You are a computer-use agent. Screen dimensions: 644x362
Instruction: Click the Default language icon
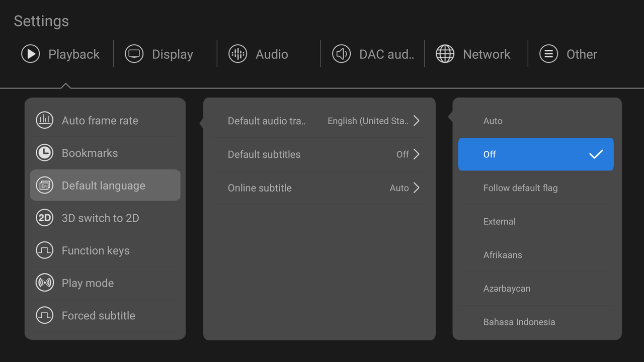pos(45,186)
